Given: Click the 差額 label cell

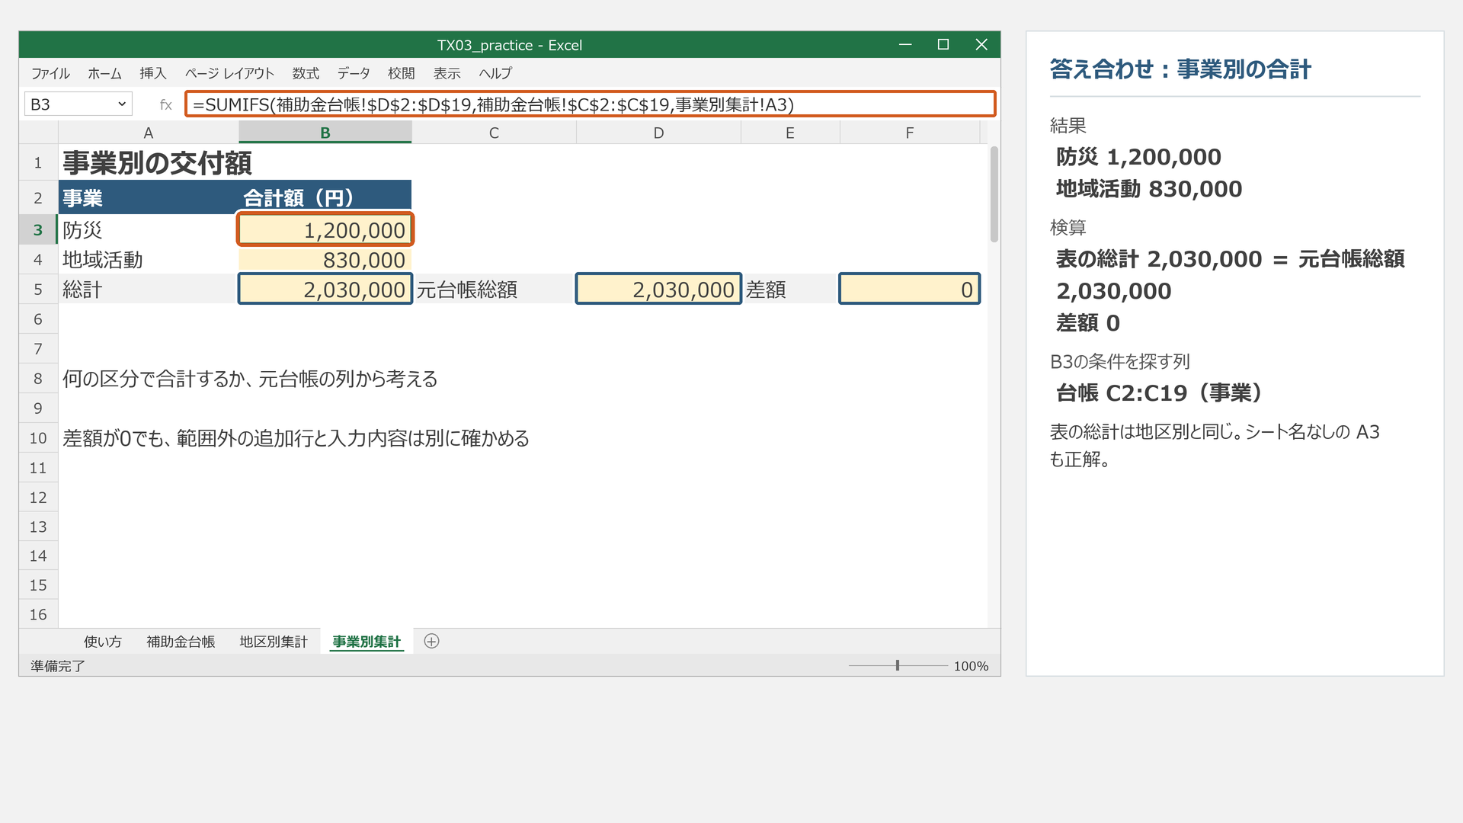Looking at the screenshot, I should pyautogui.click(x=790, y=290).
